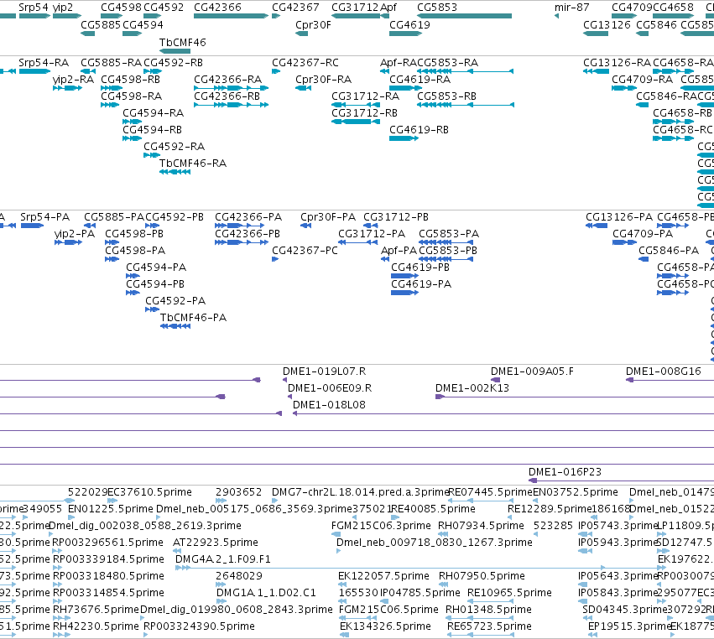Viewport: 714px width, 639px height.
Task: Select the yip2 gene feature
Action: pyautogui.click(x=67, y=16)
